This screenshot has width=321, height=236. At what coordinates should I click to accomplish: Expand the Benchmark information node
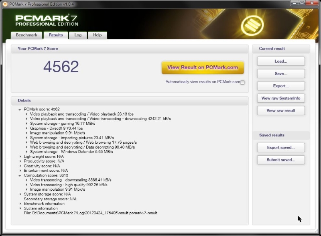pos(20,203)
